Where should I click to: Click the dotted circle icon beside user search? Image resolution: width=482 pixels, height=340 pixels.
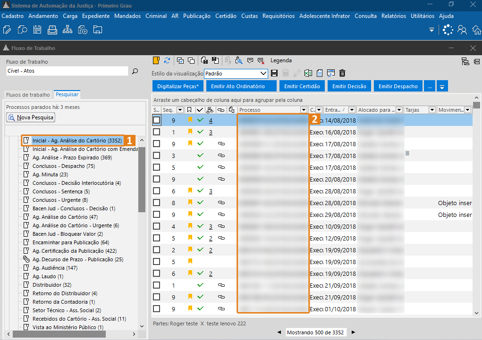click(x=448, y=30)
